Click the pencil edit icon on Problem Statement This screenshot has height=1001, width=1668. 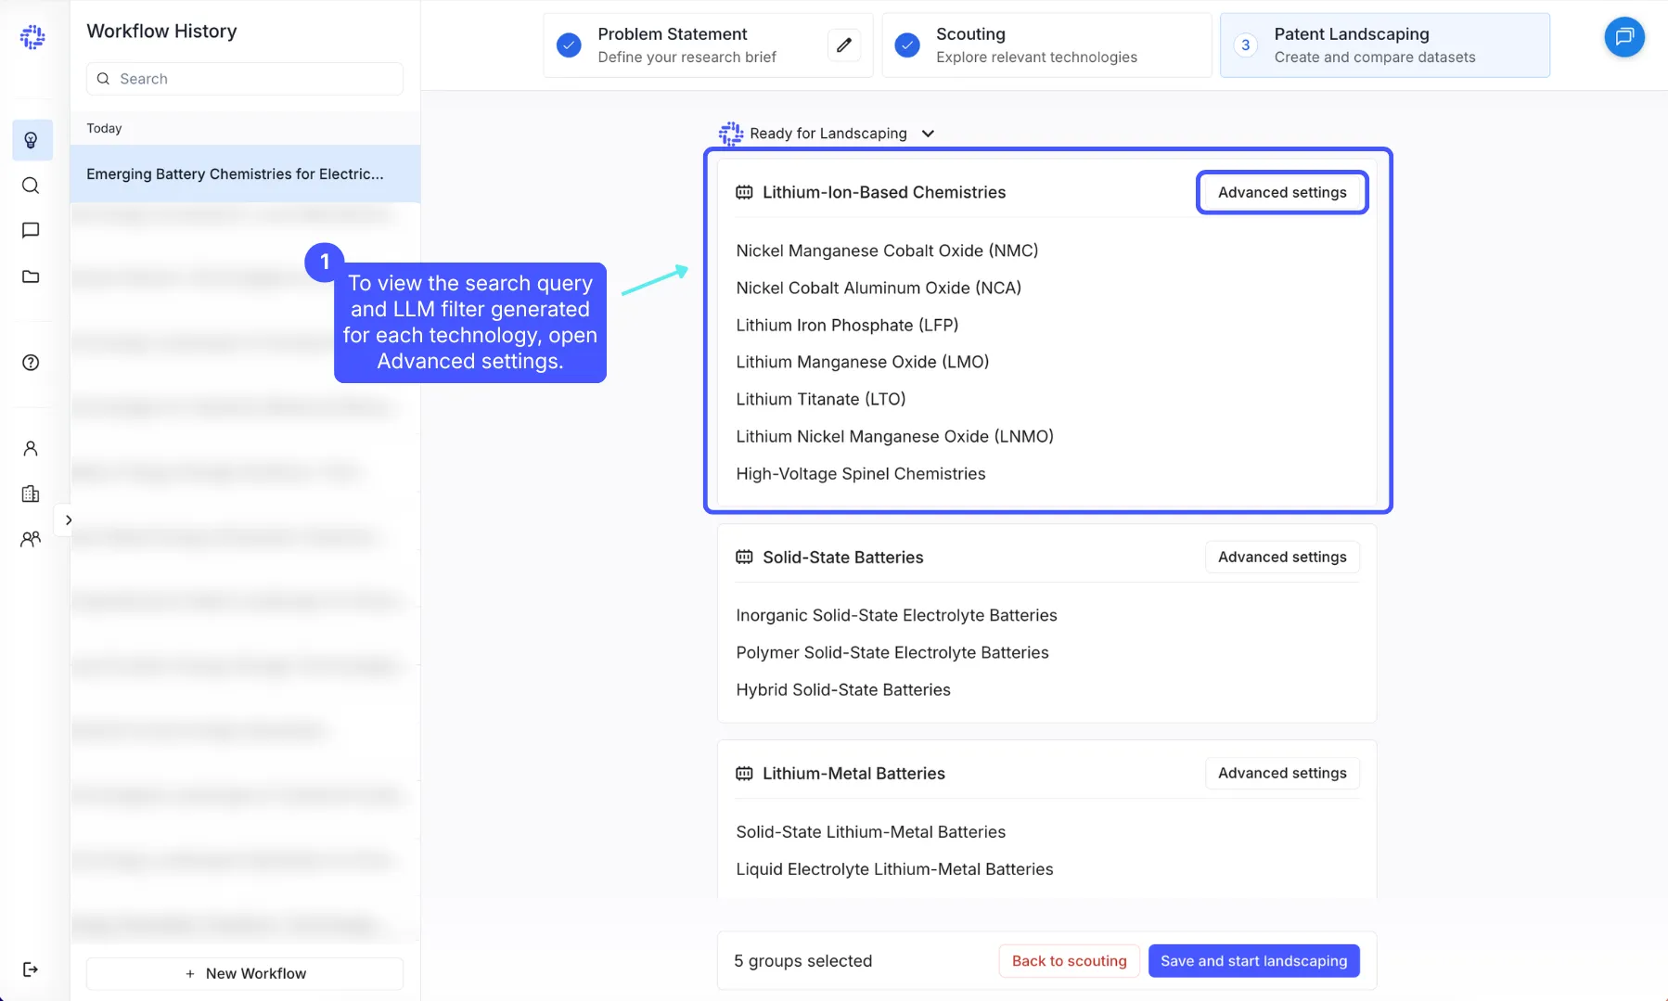pos(844,45)
